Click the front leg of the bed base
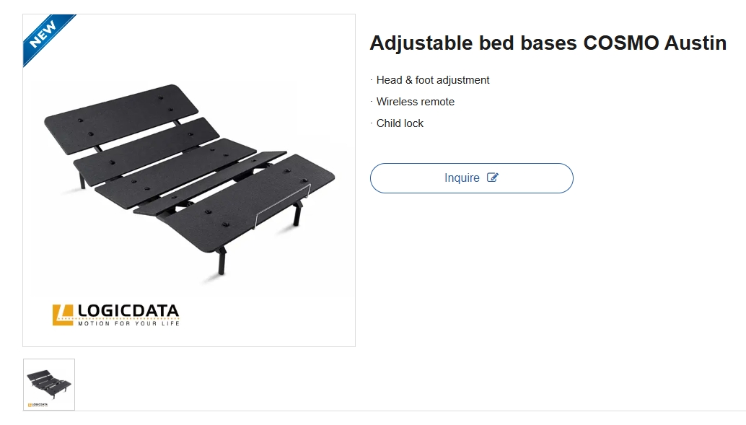 coord(221,260)
